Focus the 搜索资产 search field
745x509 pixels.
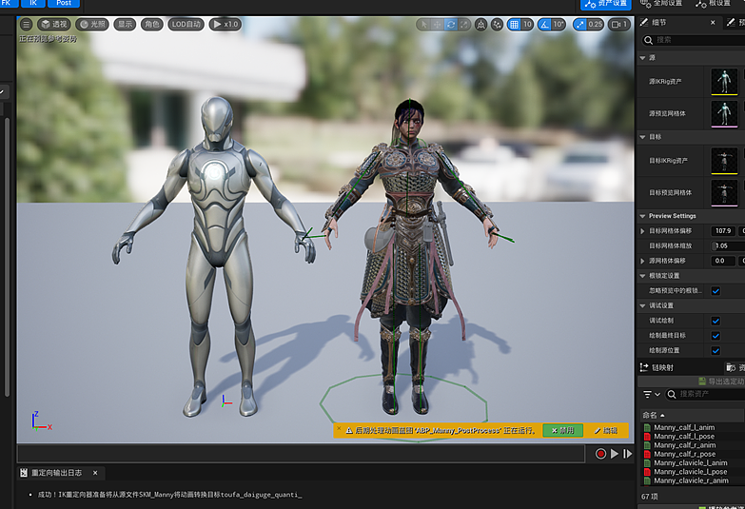click(706, 394)
